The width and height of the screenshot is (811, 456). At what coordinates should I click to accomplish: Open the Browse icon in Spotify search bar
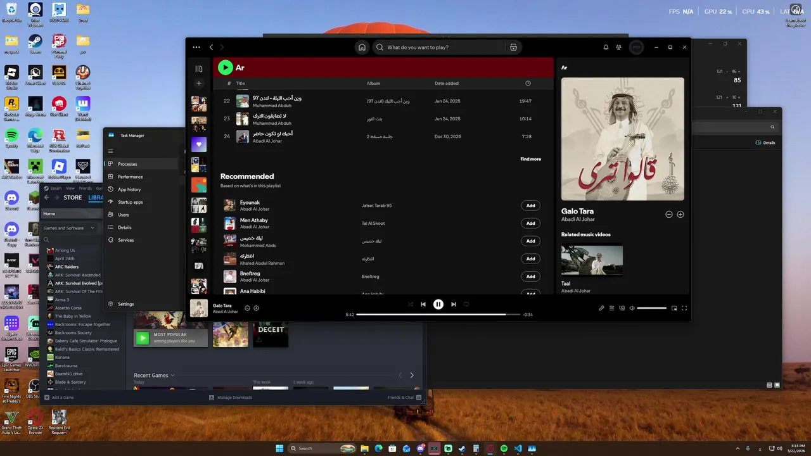pos(513,47)
